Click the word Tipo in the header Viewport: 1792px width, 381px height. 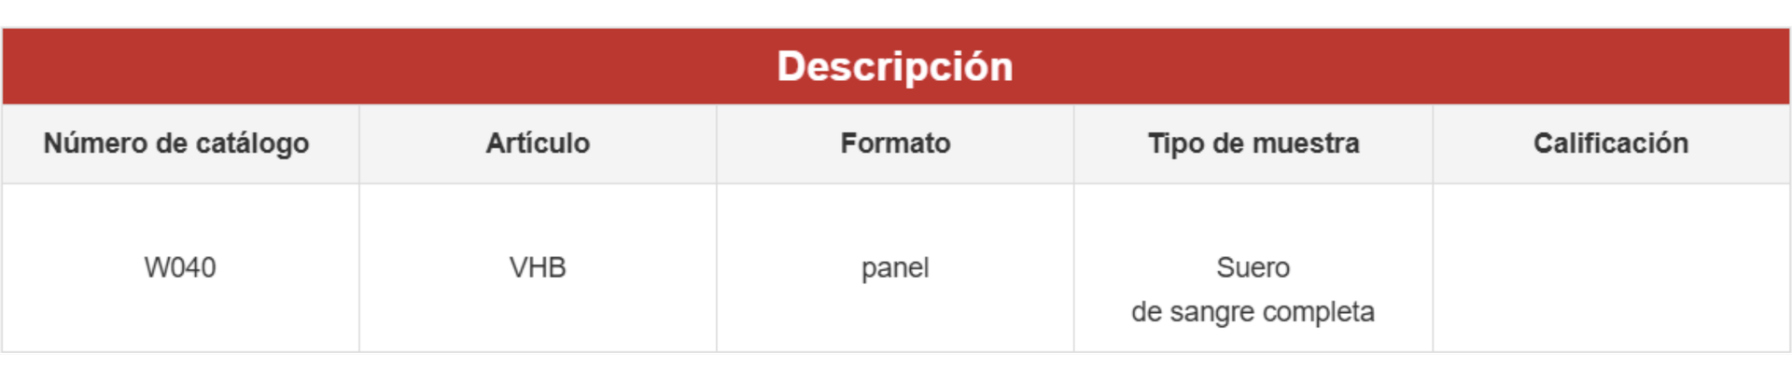1176,143
